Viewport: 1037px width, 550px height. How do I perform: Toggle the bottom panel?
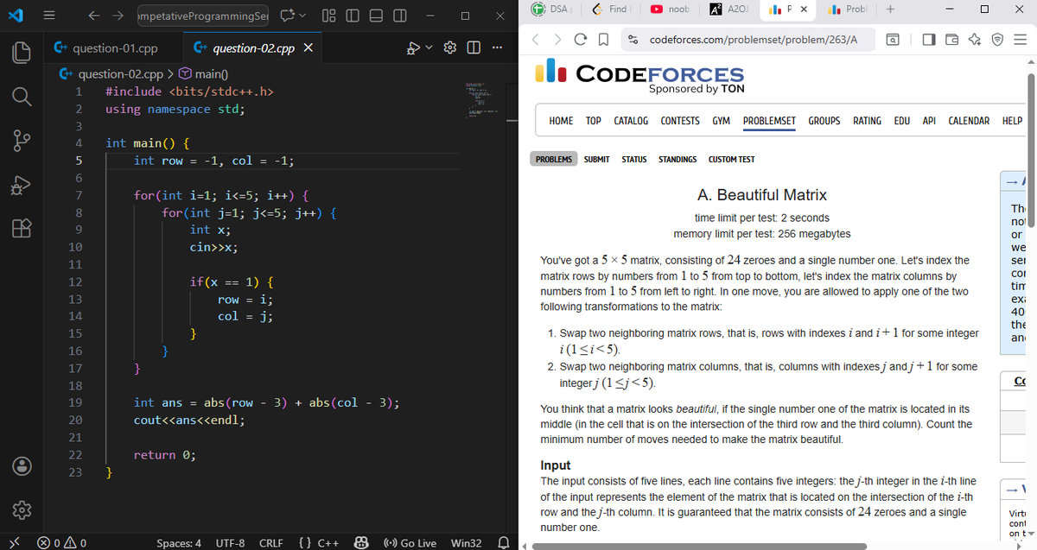click(376, 16)
